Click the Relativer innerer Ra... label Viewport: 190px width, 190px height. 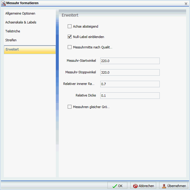[79, 84]
